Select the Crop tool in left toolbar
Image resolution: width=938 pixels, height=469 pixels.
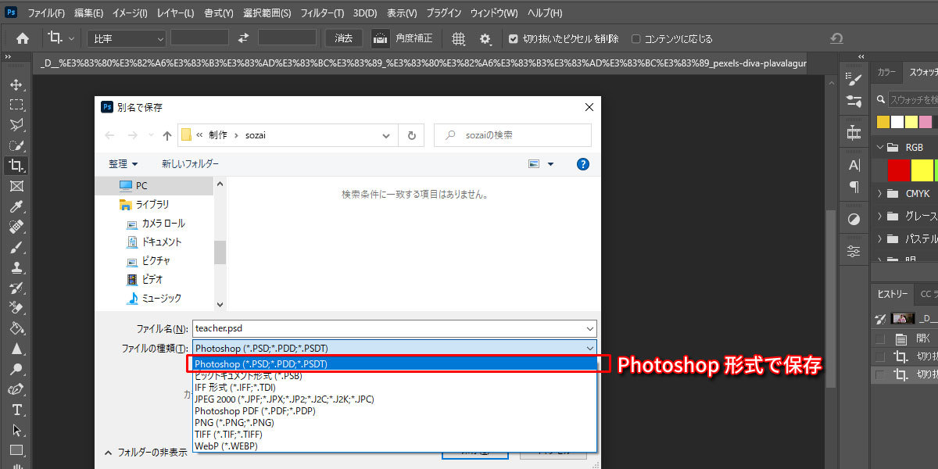coord(16,165)
